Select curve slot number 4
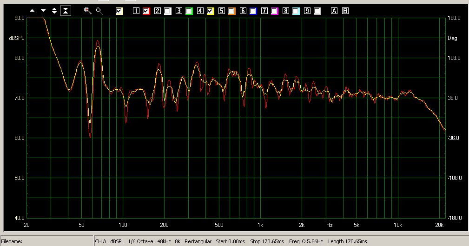This screenshot has width=469, height=246. (200, 11)
